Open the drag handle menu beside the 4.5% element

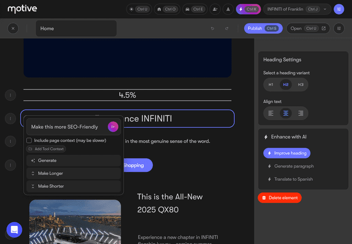(9, 95)
